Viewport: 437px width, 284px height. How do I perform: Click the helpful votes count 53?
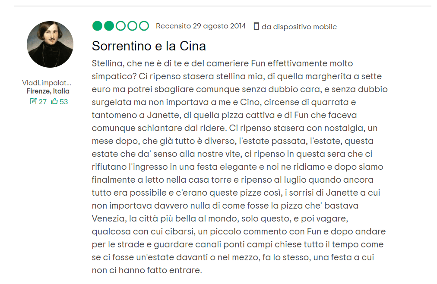[x=63, y=102]
